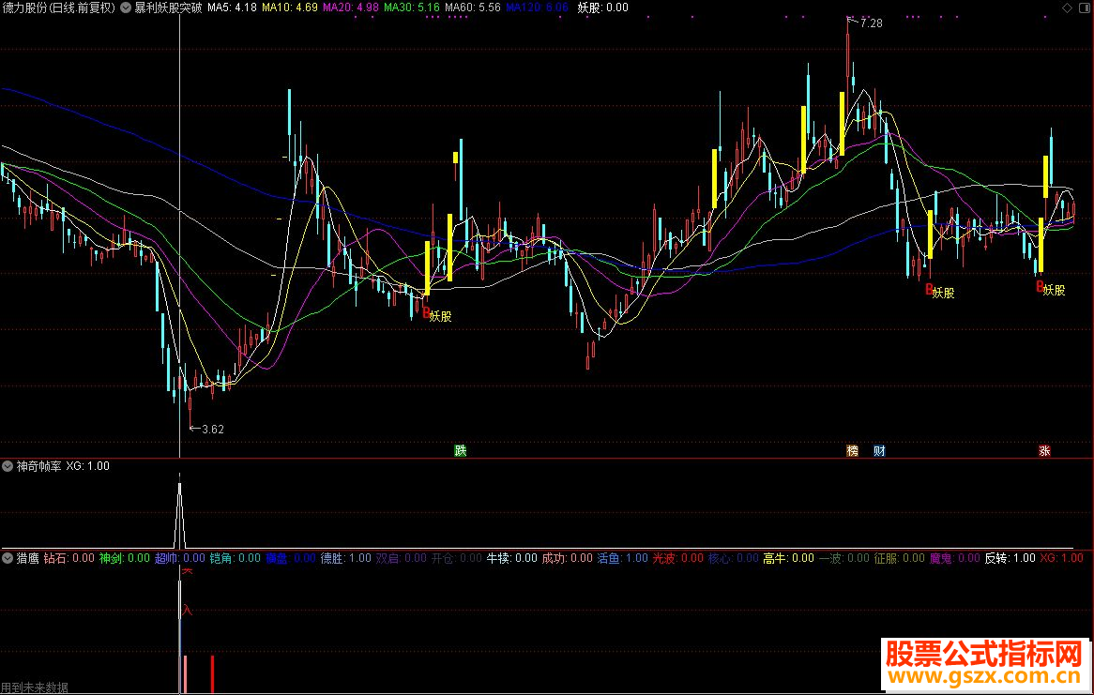The width and height of the screenshot is (1094, 695).
Task: Click the 德胜: 1.00 indicator label
Action: pyautogui.click(x=346, y=558)
